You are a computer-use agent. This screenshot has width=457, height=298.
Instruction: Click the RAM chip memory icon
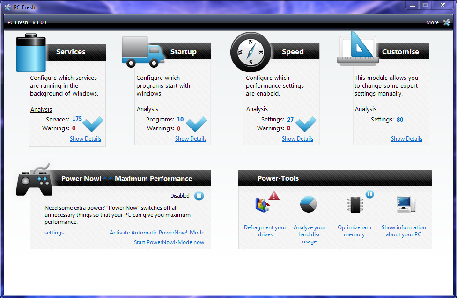coord(355,205)
